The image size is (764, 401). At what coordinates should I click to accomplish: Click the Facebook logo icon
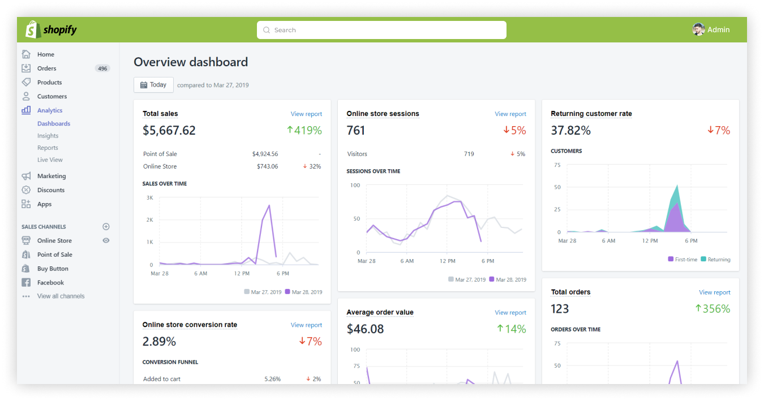click(x=26, y=282)
